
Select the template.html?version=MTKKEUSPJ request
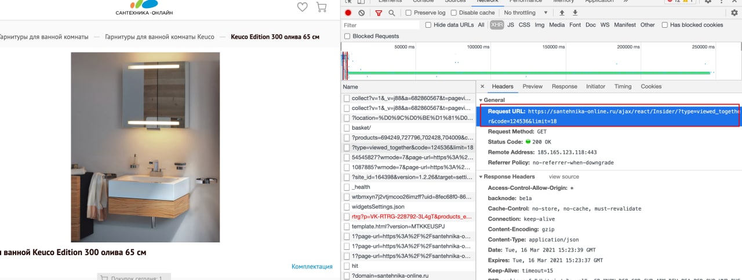[409, 226]
